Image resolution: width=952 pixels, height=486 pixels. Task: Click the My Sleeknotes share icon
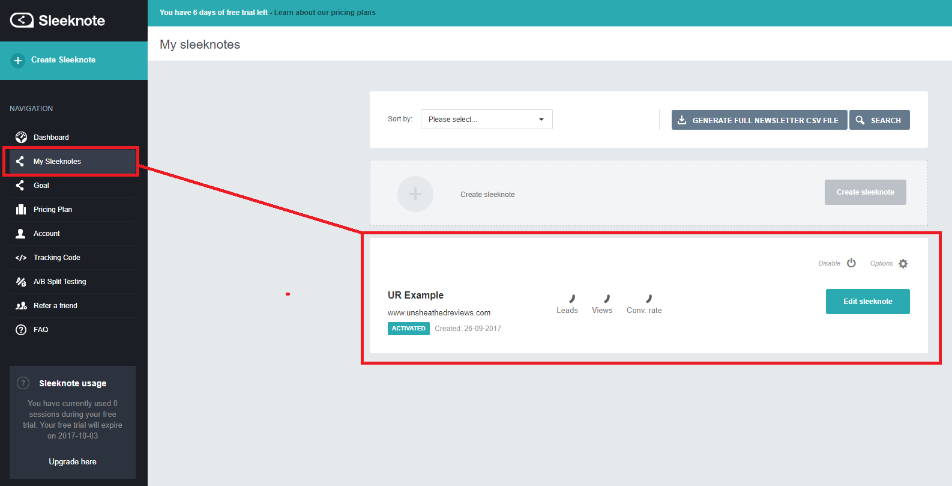pyautogui.click(x=20, y=161)
